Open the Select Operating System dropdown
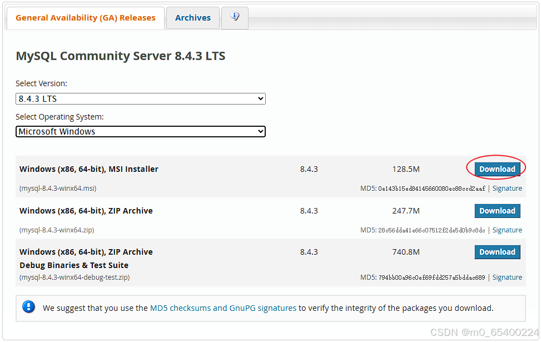The height and width of the screenshot is (342, 541). pos(140,132)
